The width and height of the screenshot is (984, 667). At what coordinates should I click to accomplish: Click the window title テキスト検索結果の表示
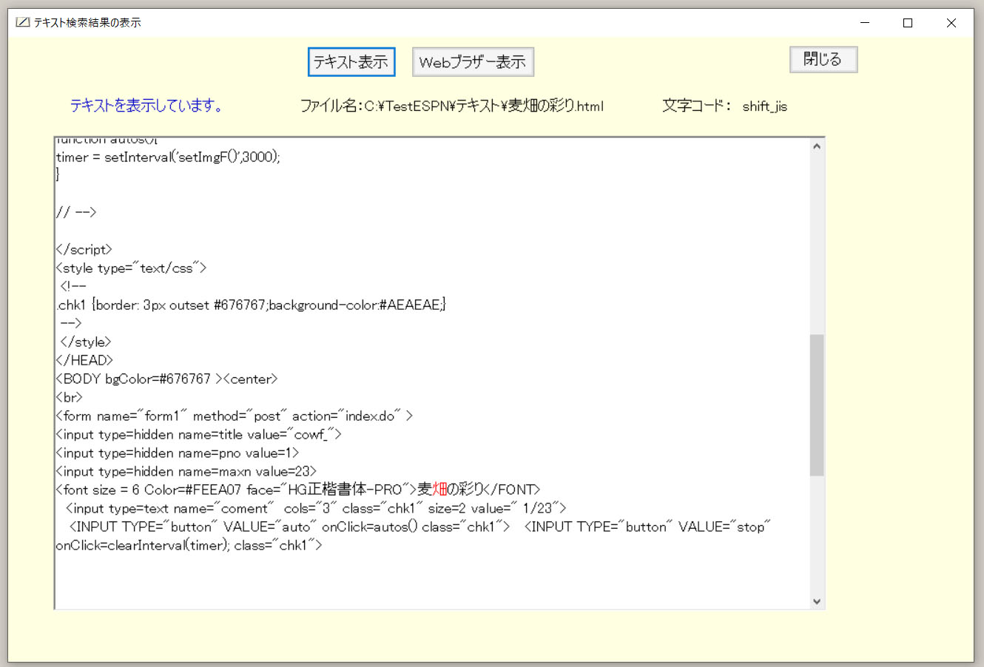click(x=87, y=23)
